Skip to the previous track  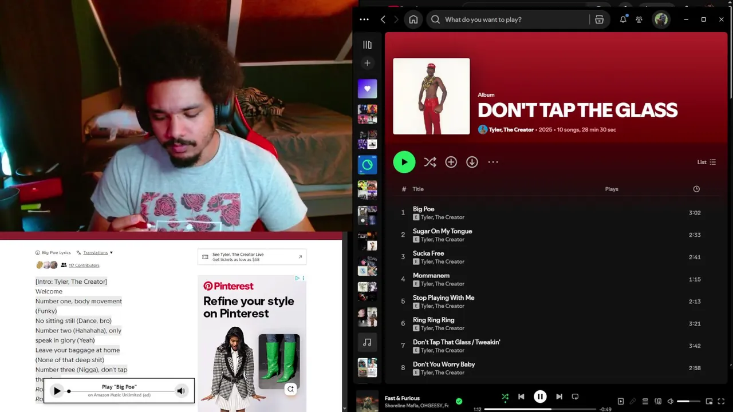[521, 397]
